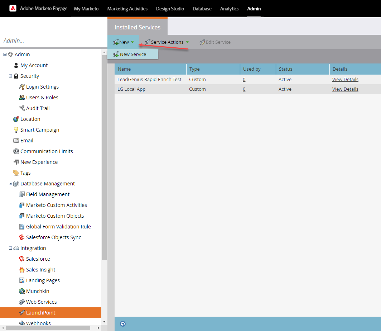Viewport: 381px width, 331px height.
Task: Sort by the Type column header
Action: 213,69
